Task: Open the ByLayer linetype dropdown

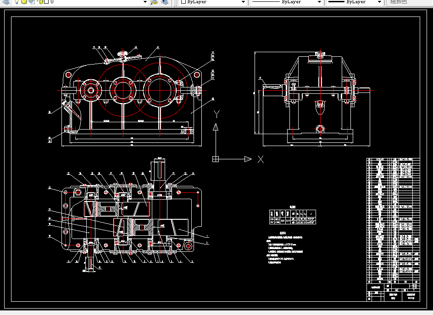Action: pos(286,2)
